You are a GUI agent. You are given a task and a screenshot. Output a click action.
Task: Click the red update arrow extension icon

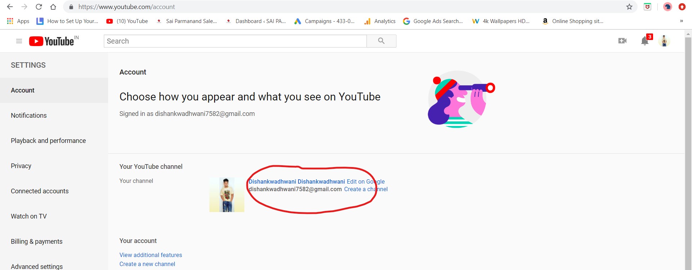pos(682,7)
